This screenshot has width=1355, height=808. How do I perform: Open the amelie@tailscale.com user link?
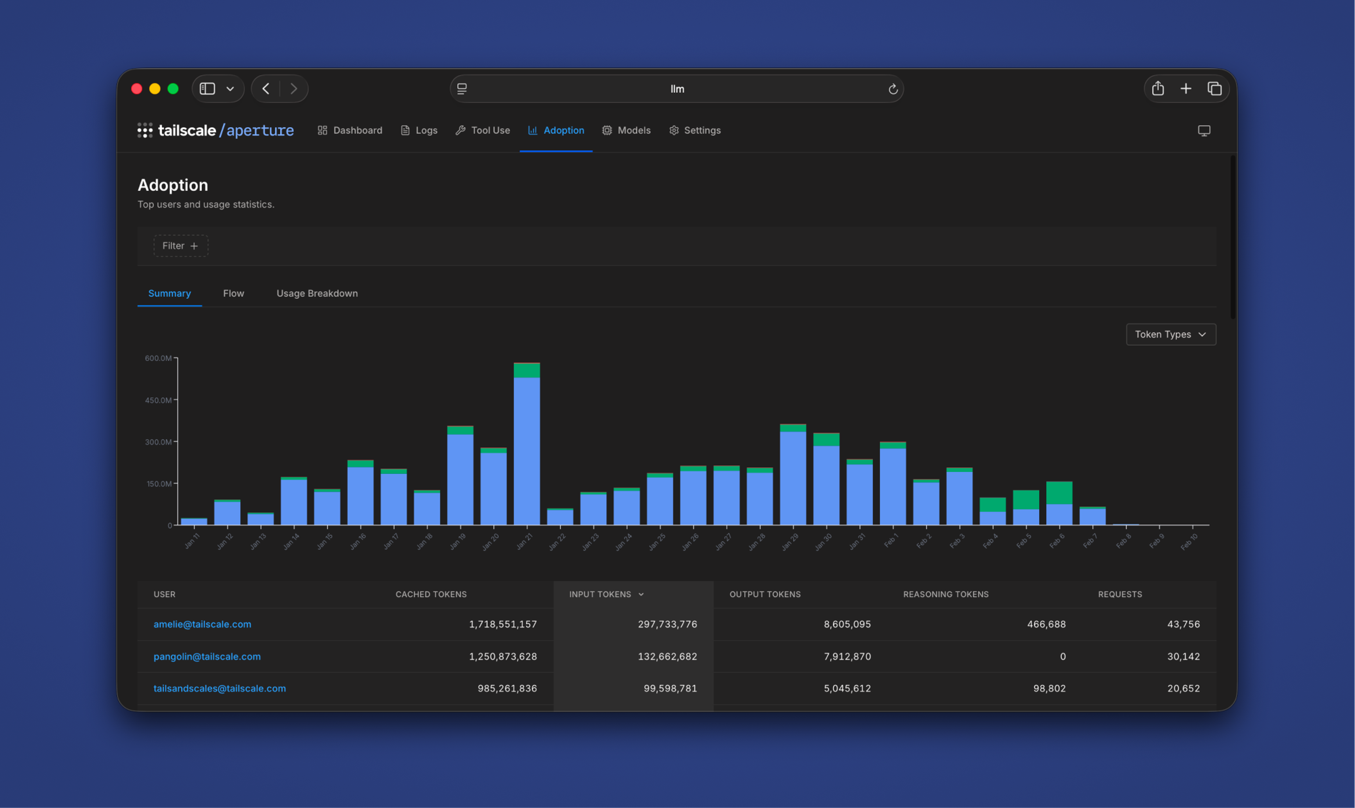(x=202, y=624)
